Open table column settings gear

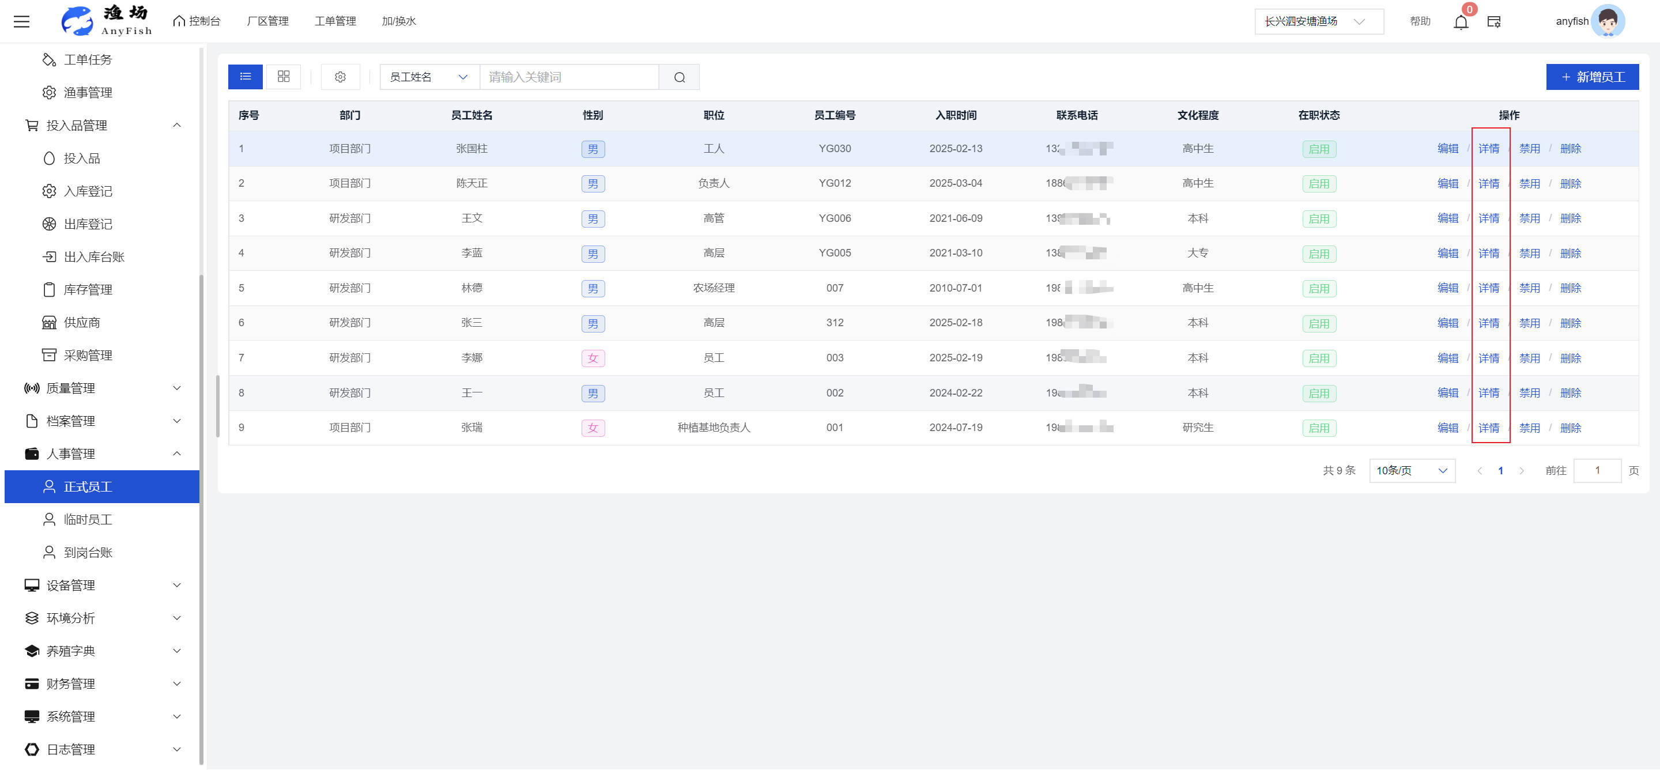pos(340,77)
